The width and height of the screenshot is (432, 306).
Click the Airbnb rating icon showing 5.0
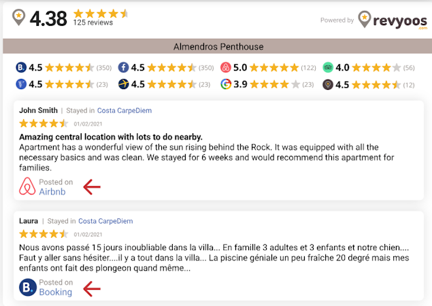click(225, 67)
